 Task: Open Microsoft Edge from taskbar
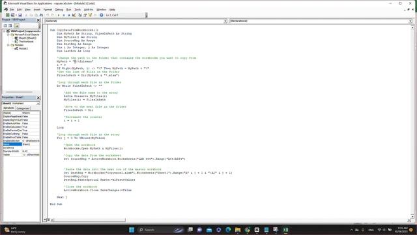pos(228,230)
